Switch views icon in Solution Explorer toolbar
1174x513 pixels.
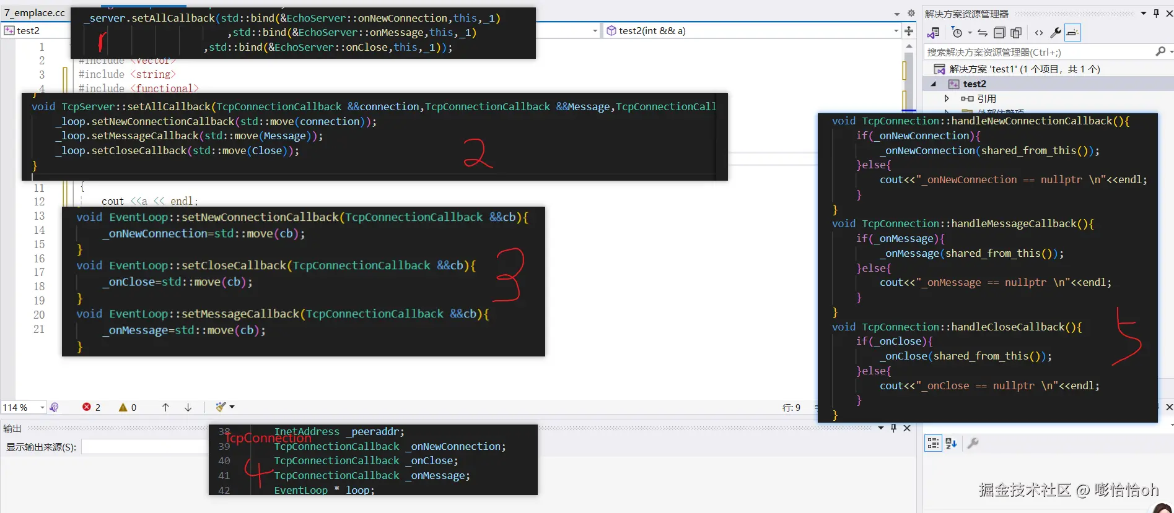point(934,33)
